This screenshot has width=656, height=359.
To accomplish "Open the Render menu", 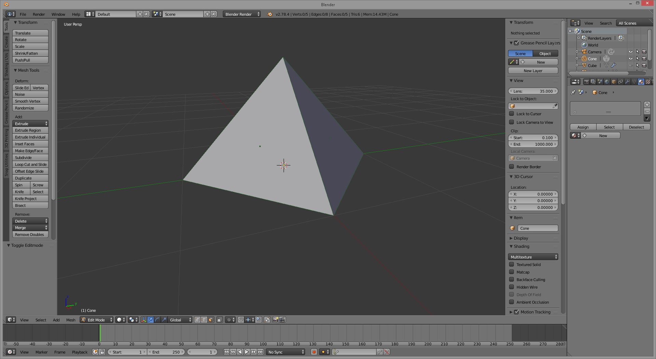I will pos(39,14).
